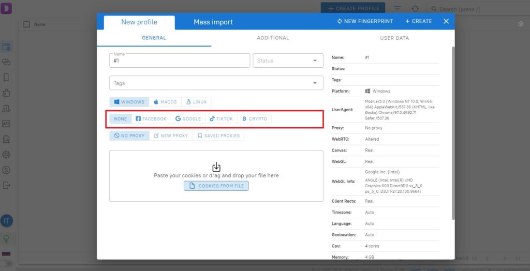Image resolution: width=530 pixels, height=271 pixels.
Task: Select the New Proxy option
Action: tap(171, 136)
